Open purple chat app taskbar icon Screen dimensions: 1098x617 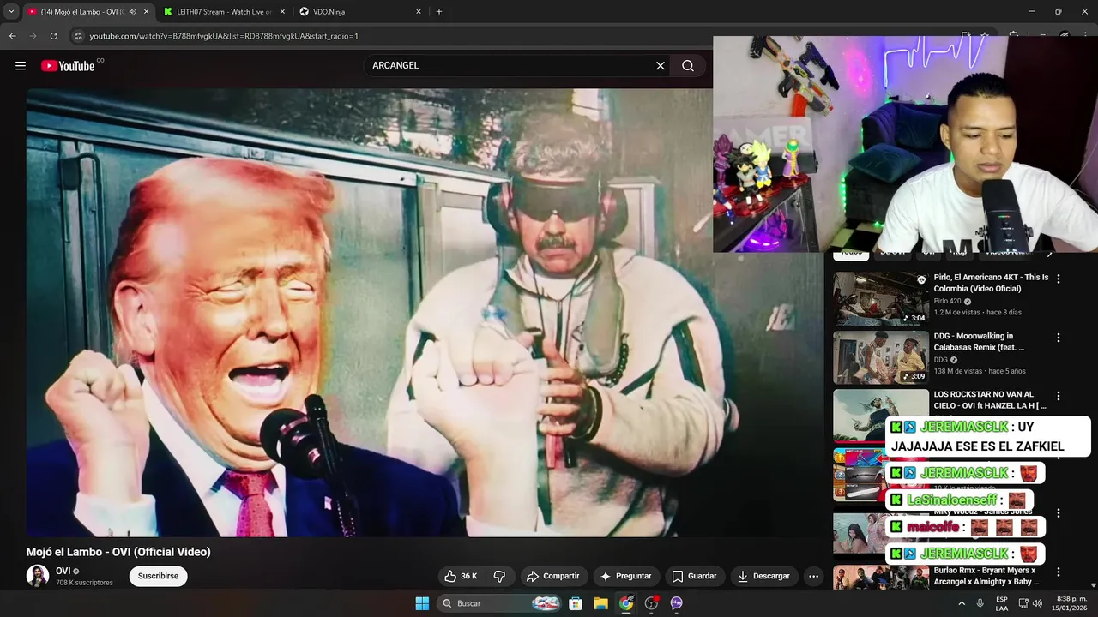click(x=676, y=603)
